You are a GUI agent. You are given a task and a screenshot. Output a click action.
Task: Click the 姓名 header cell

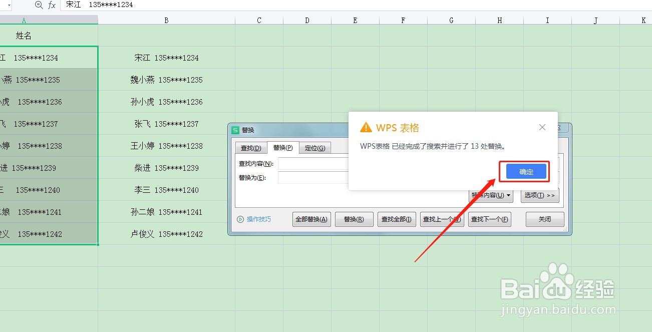coord(49,36)
